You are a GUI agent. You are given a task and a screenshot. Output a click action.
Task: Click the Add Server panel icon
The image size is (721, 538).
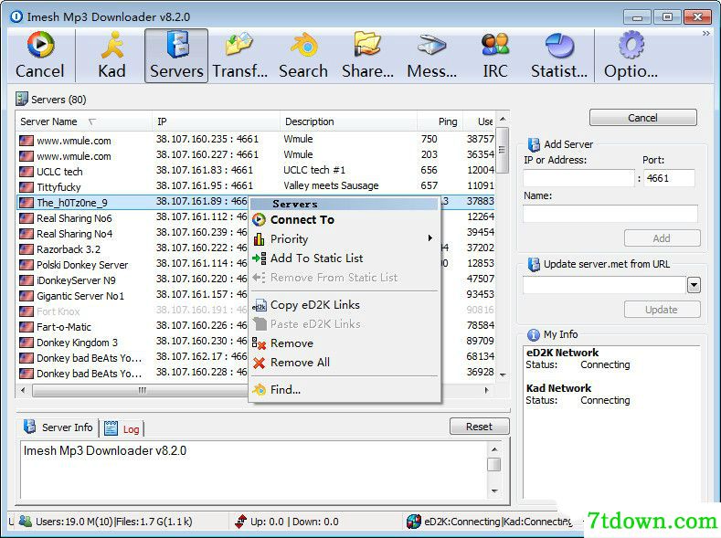534,144
